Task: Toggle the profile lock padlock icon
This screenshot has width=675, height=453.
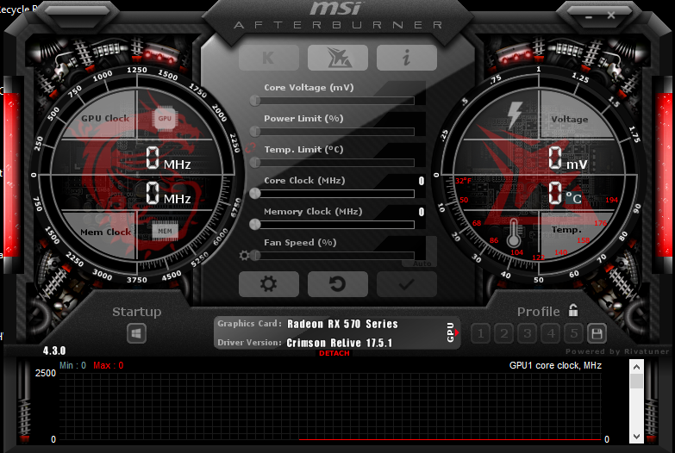Action: pos(573,310)
